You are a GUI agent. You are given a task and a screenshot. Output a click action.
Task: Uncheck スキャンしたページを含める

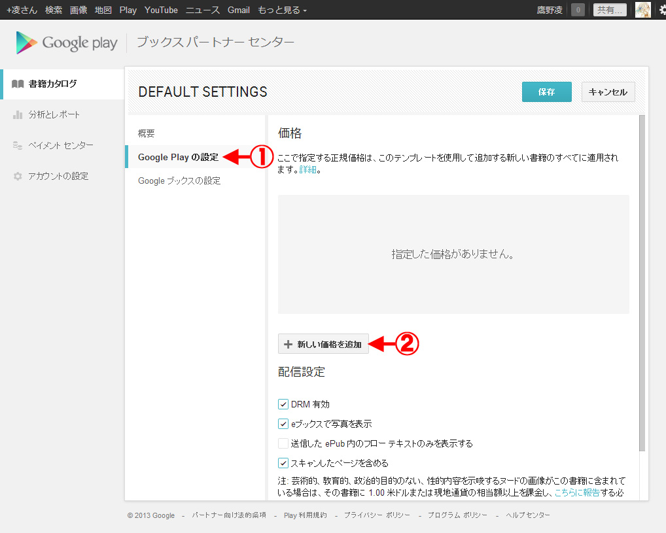pyautogui.click(x=283, y=462)
